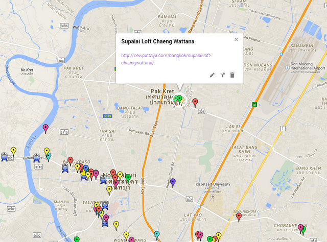Click the Supalai Loft Chaeng Wattana title
This screenshot has height=242, width=327.
pos(158,41)
